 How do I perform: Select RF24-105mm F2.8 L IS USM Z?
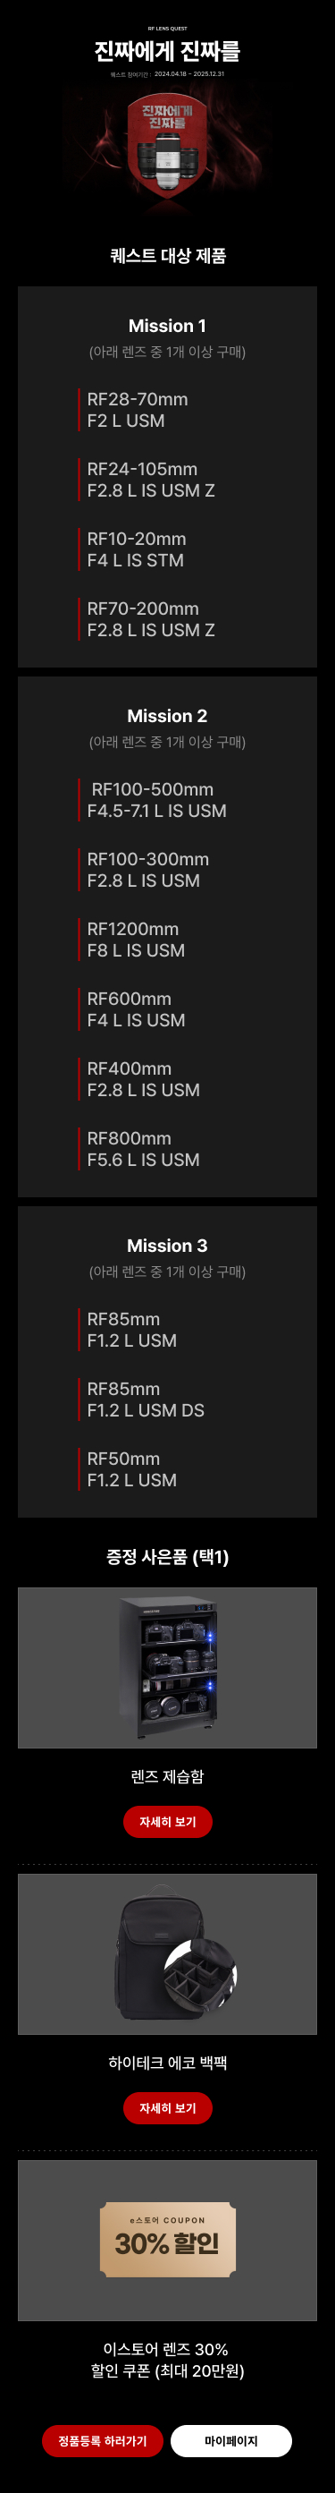(151, 479)
